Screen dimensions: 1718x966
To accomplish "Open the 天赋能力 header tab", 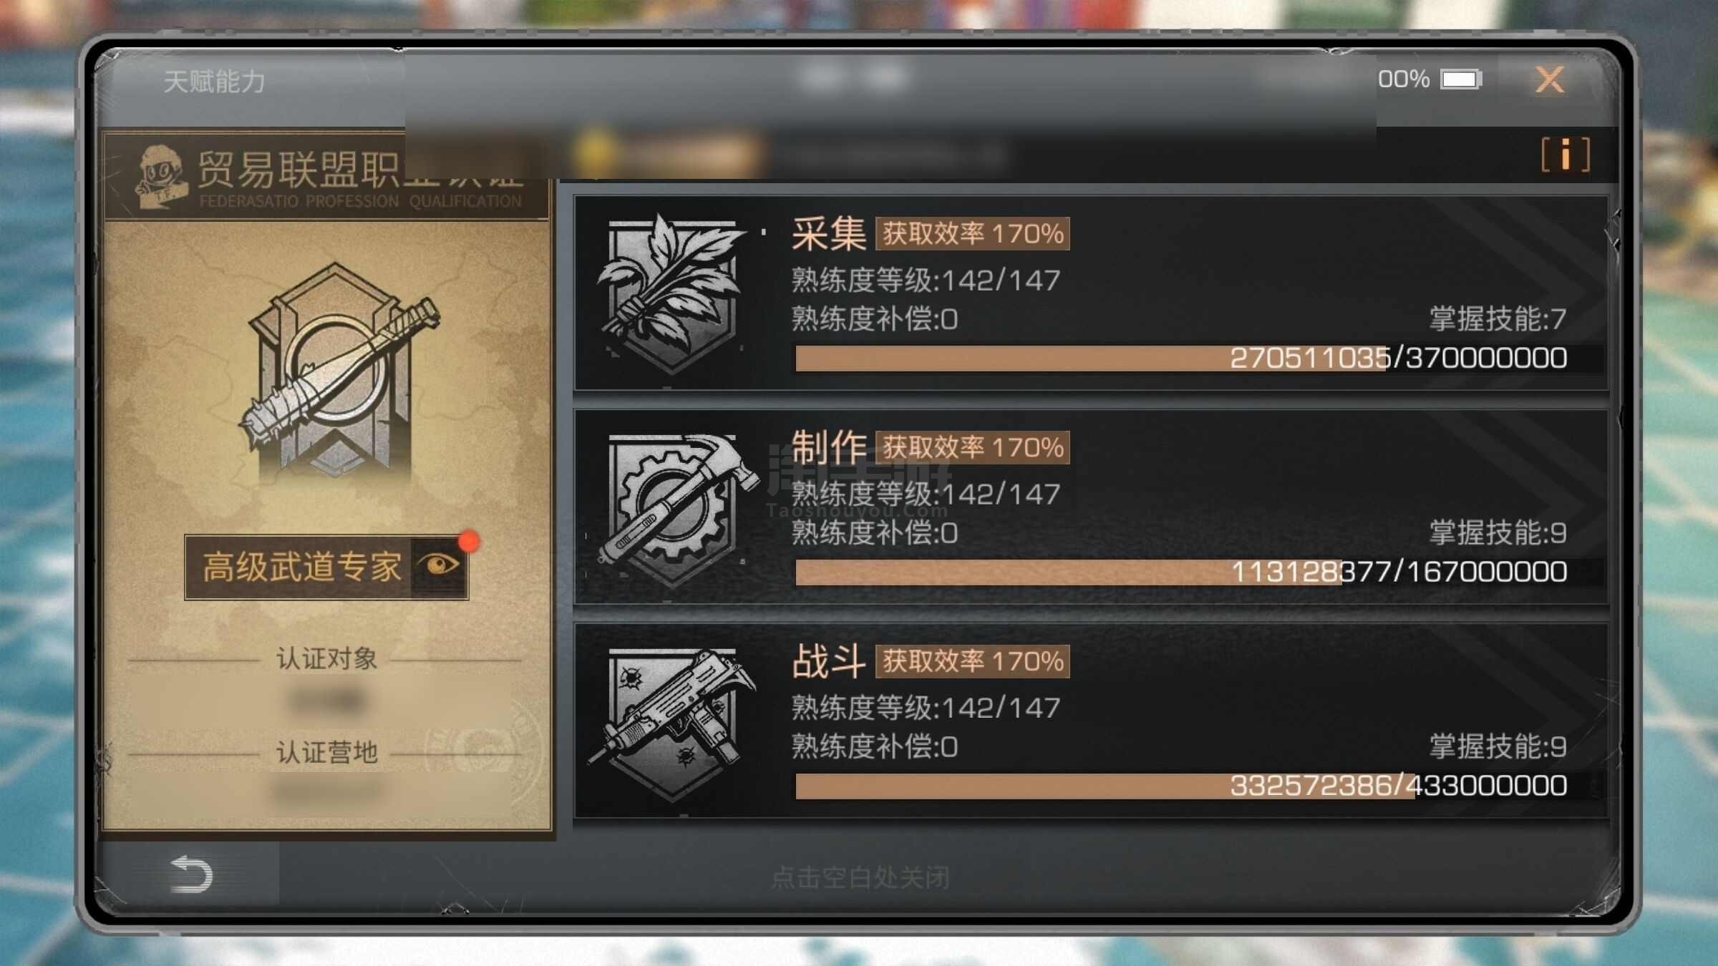I will 214,82.
